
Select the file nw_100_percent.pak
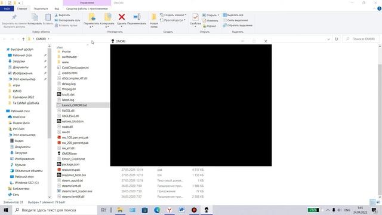pyautogui.click(x=75, y=137)
